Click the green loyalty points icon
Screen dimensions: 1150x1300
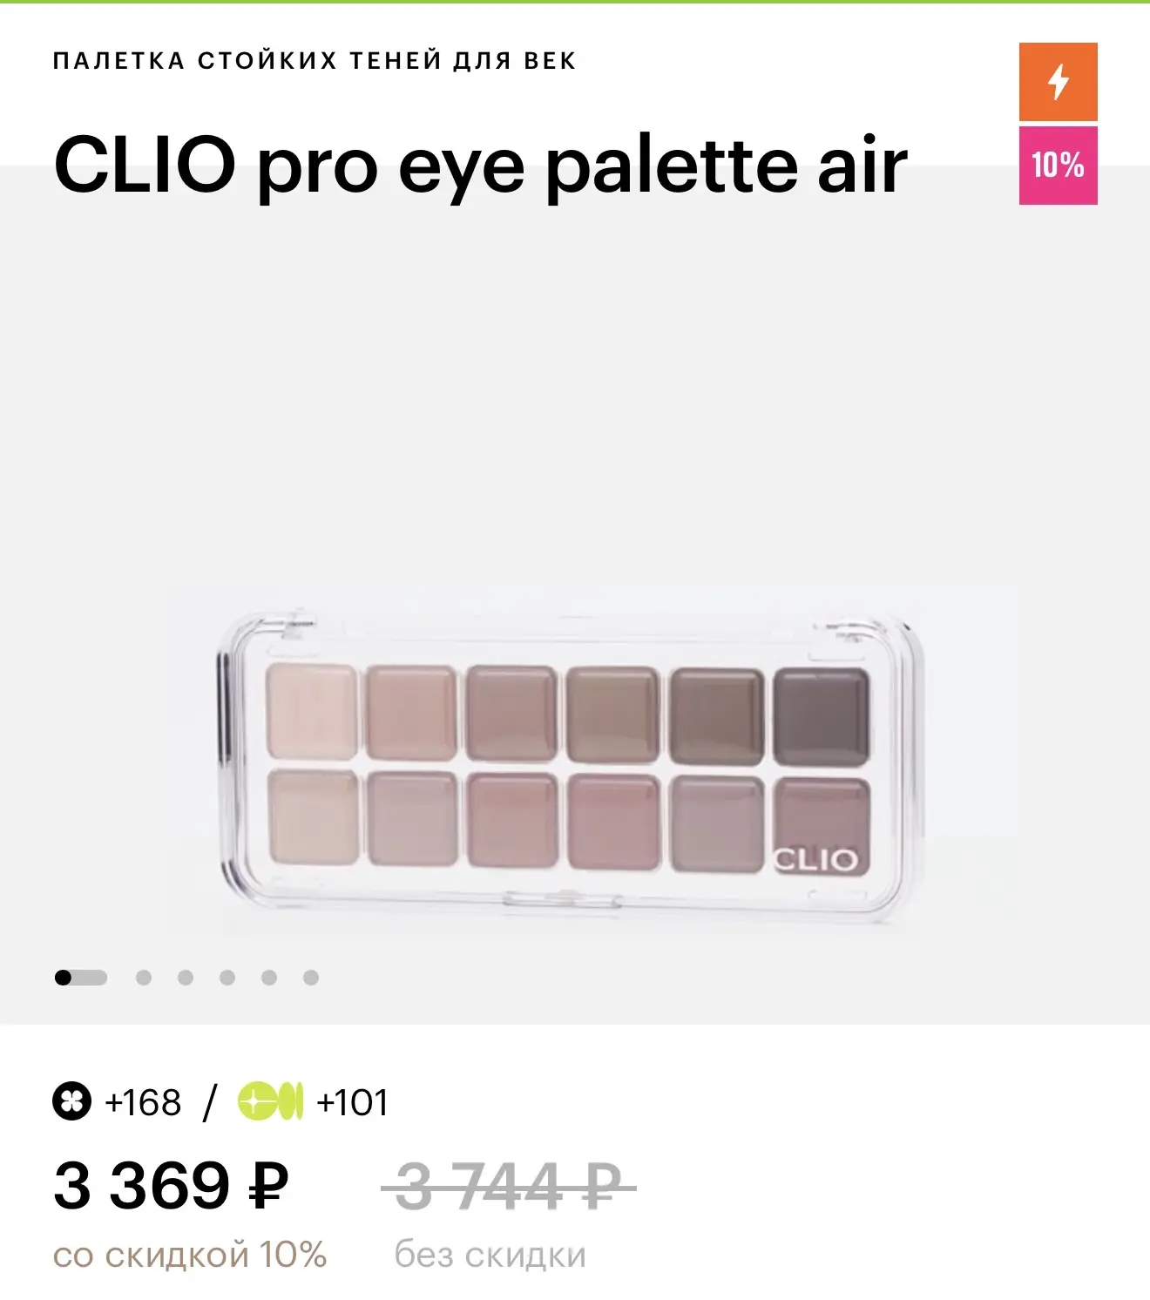(x=270, y=1101)
